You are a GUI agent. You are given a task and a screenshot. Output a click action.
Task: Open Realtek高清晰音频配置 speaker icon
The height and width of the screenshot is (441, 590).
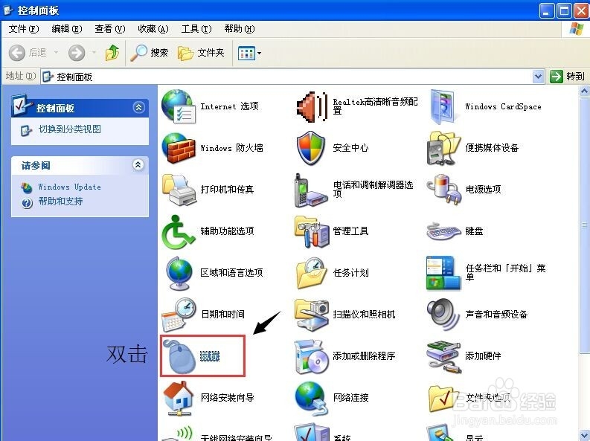(x=312, y=107)
